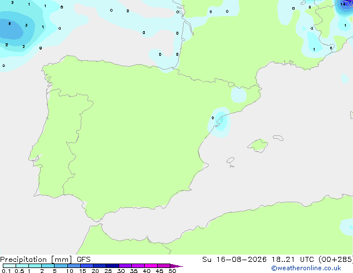Click the 'Su 16-08-2026' date text
The height and width of the screenshot is (273, 353).
click(234, 260)
